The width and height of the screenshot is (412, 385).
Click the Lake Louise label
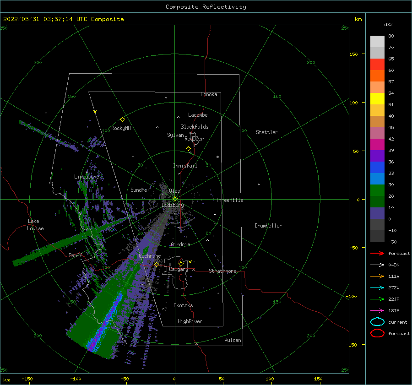click(35, 225)
